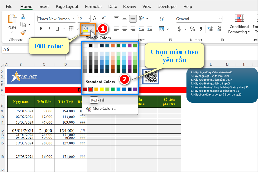Click the Comma Style icon

tap(201, 29)
